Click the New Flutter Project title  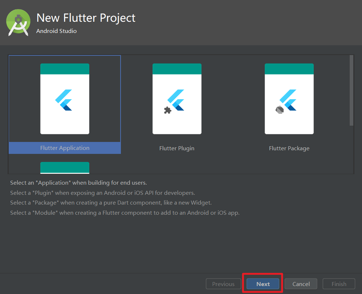pyautogui.click(x=86, y=18)
